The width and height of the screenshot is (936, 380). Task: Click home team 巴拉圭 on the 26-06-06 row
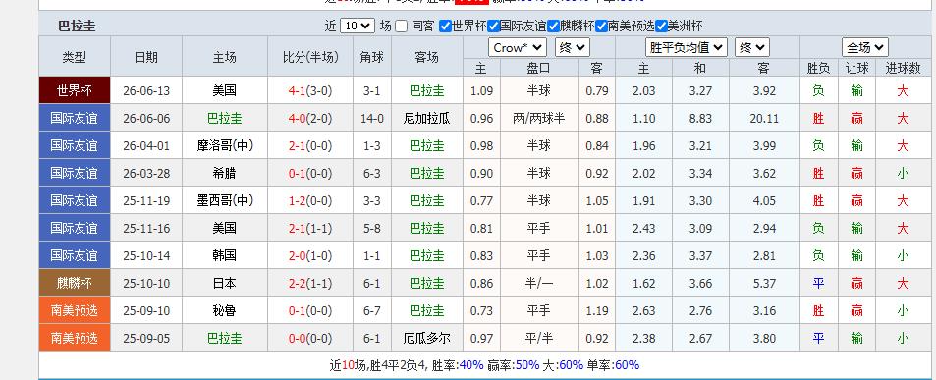click(225, 119)
